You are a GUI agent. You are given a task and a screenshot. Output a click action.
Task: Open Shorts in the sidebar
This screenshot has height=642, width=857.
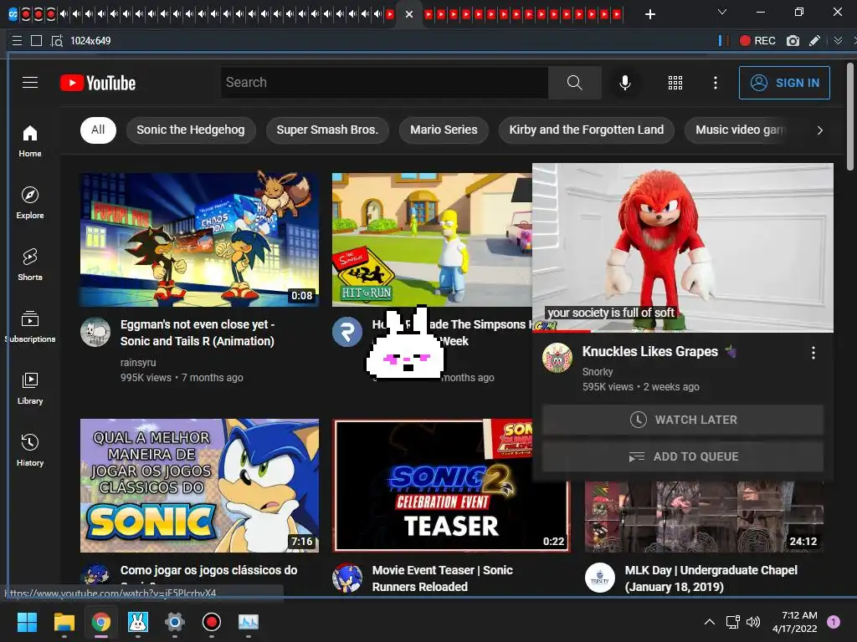tap(30, 265)
